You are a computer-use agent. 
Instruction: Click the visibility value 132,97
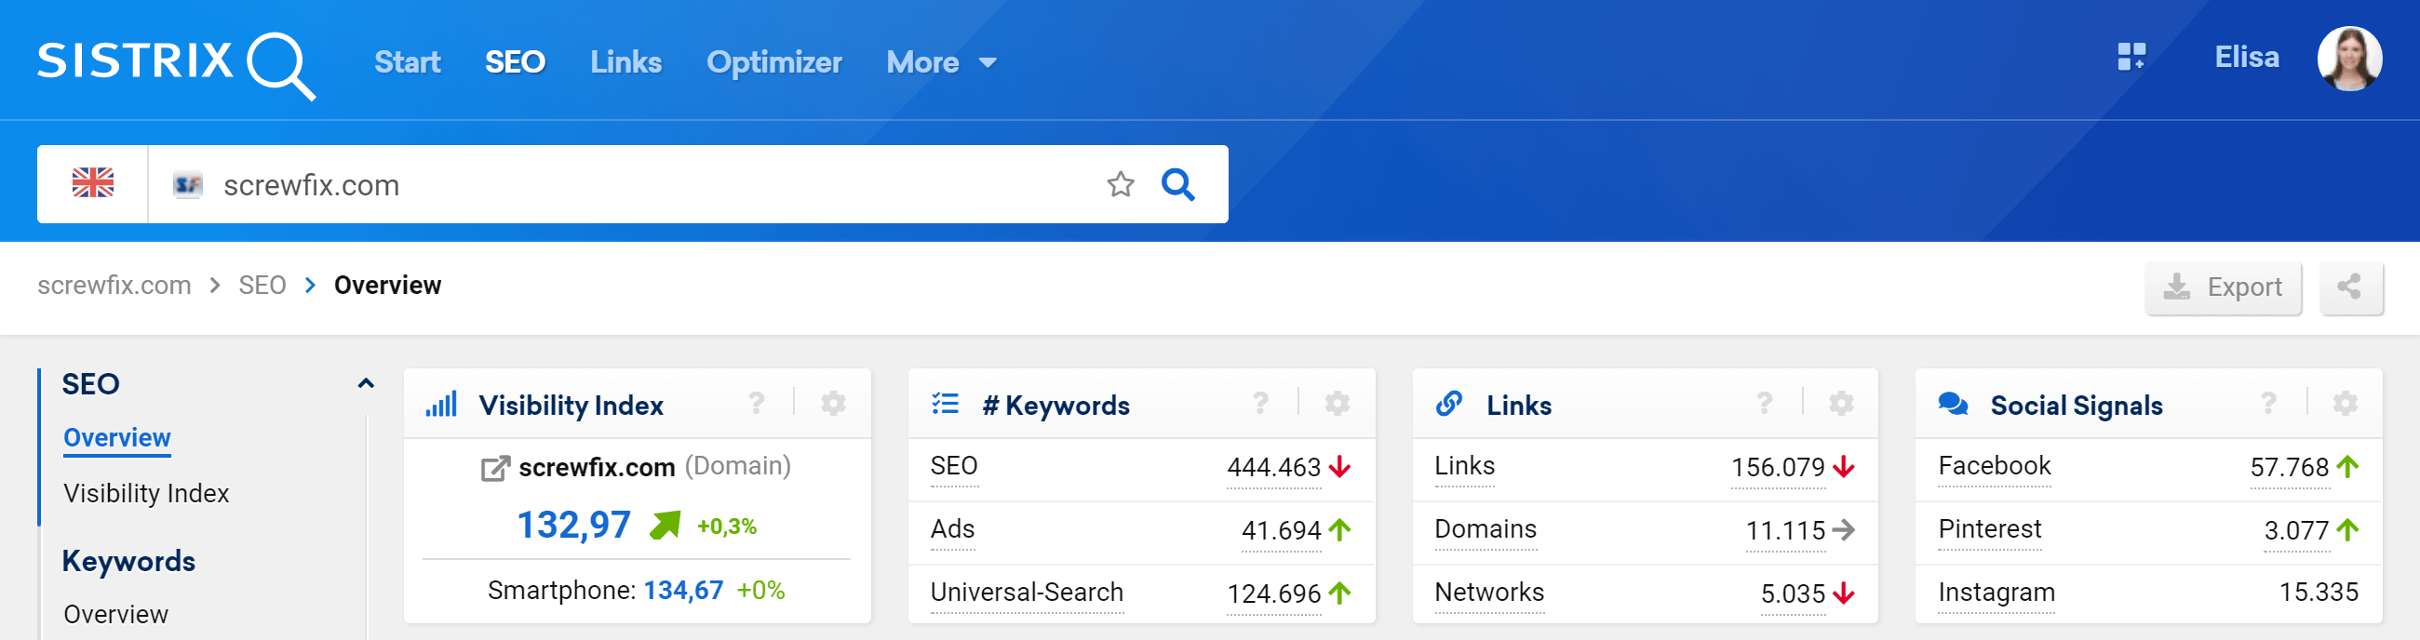[x=574, y=525]
